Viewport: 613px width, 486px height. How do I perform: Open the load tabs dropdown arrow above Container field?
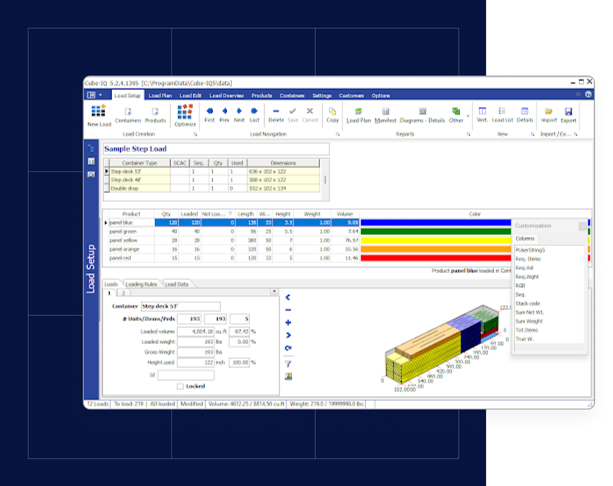click(x=274, y=292)
